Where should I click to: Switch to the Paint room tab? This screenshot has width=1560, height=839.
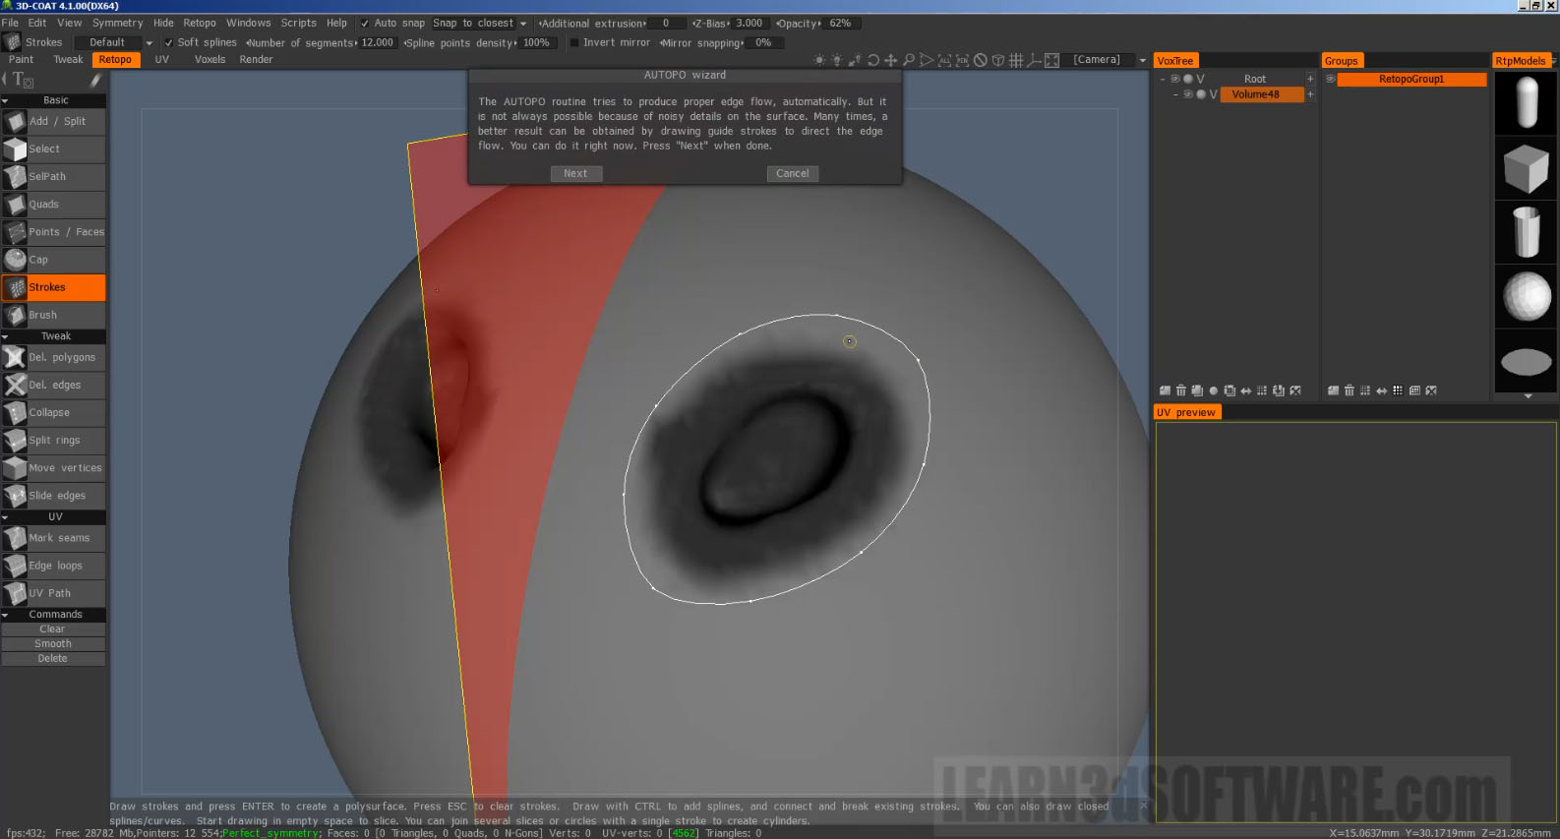[21, 59]
